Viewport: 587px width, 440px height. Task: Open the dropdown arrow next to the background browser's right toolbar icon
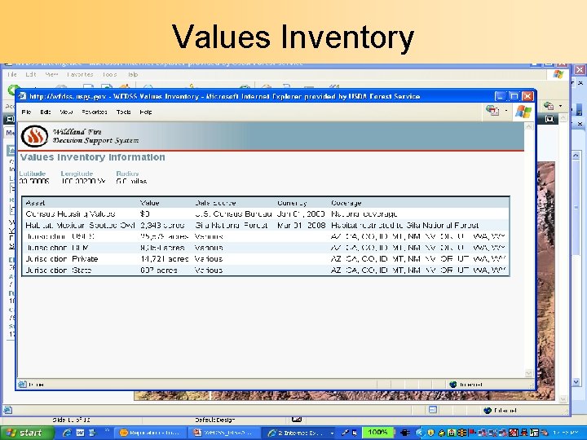560,106
